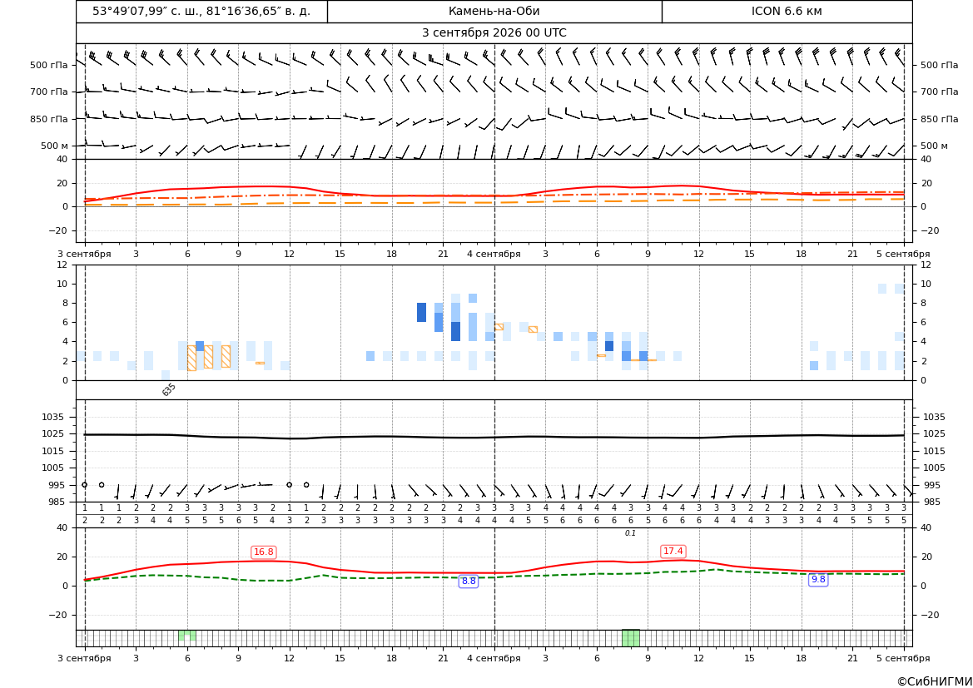The height and width of the screenshot is (688, 973).
Task: Click the red 17.4 maximum temperature label
Action: [x=673, y=551]
